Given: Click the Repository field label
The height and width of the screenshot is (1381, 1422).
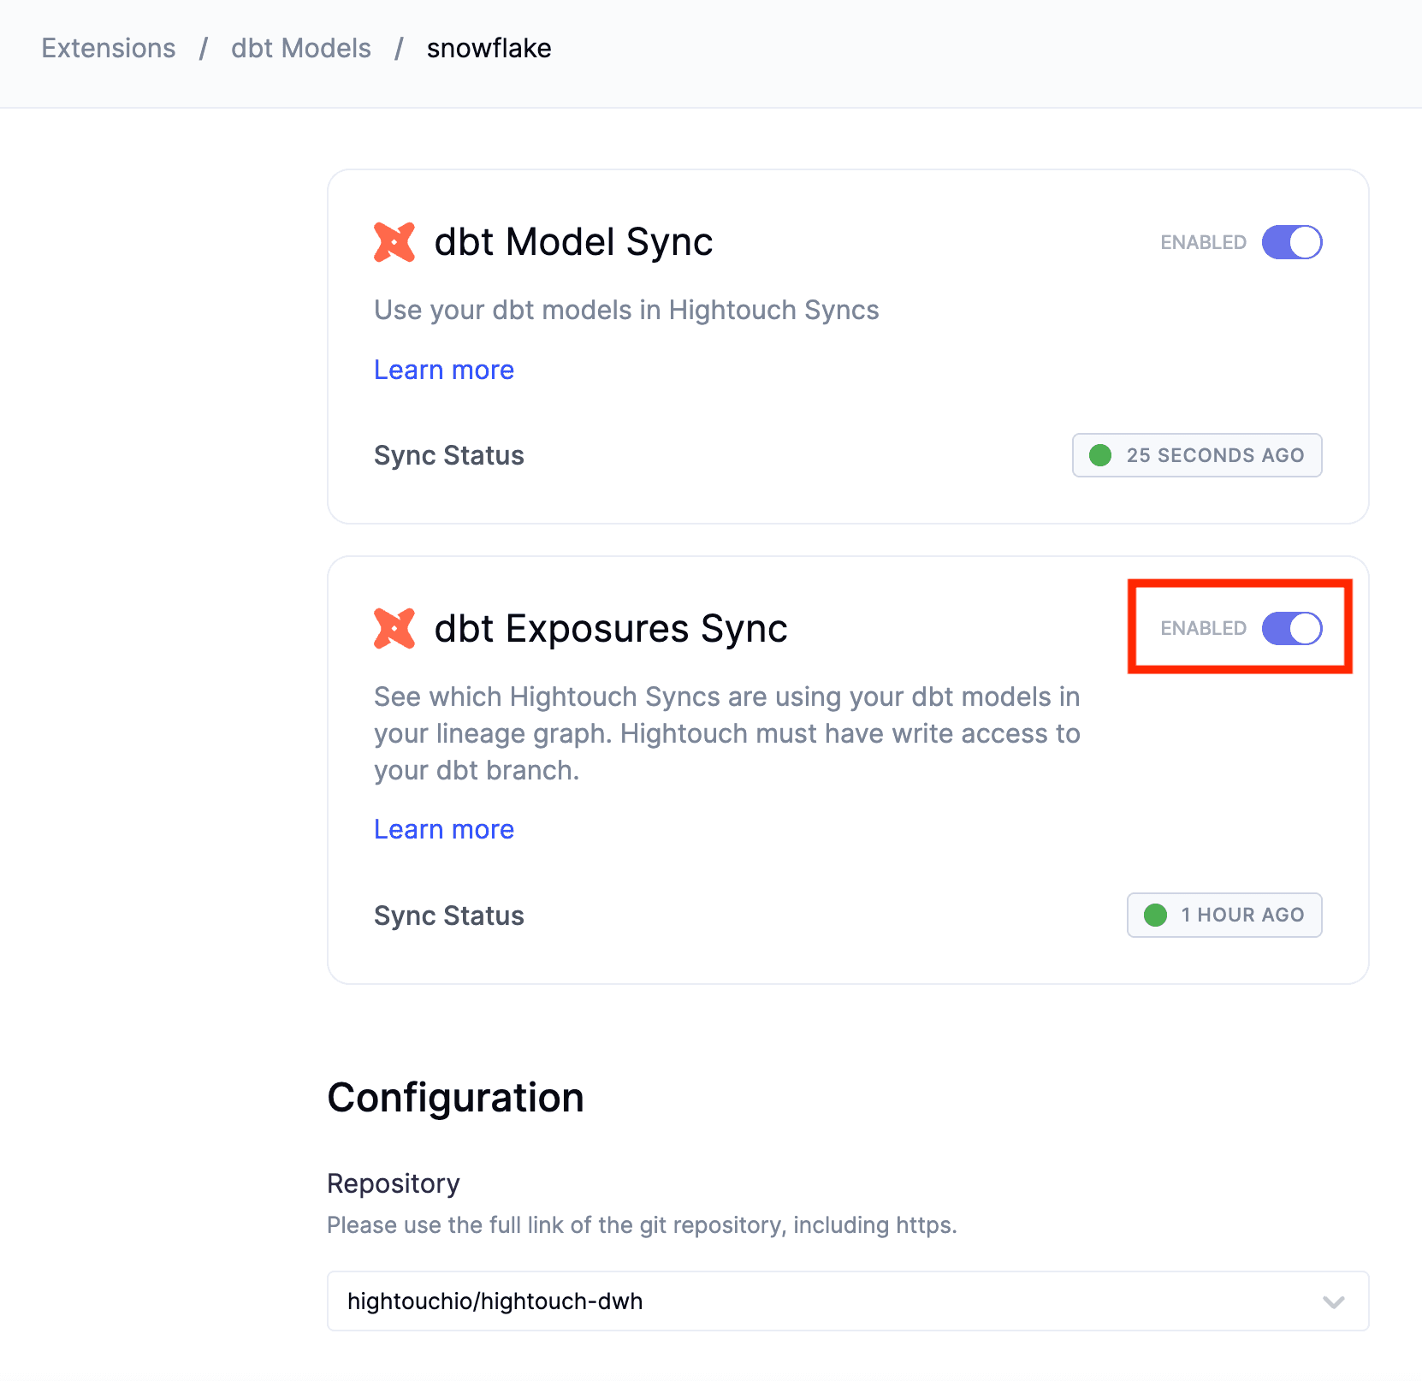Looking at the screenshot, I should coord(394,1183).
